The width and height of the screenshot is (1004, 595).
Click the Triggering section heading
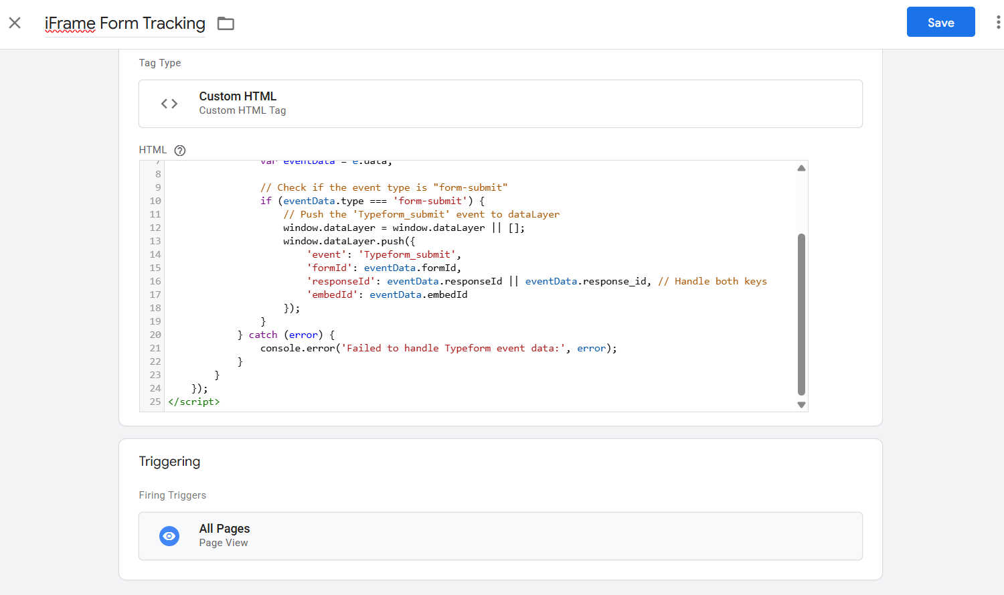pos(169,462)
